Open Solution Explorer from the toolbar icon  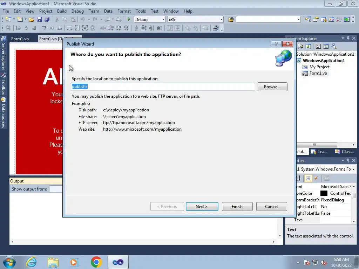click(308, 20)
